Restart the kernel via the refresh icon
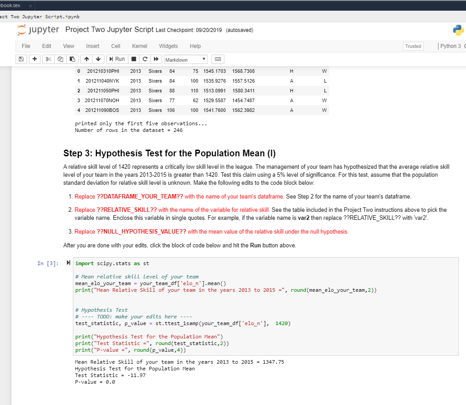This screenshot has height=405, width=466. click(x=145, y=59)
